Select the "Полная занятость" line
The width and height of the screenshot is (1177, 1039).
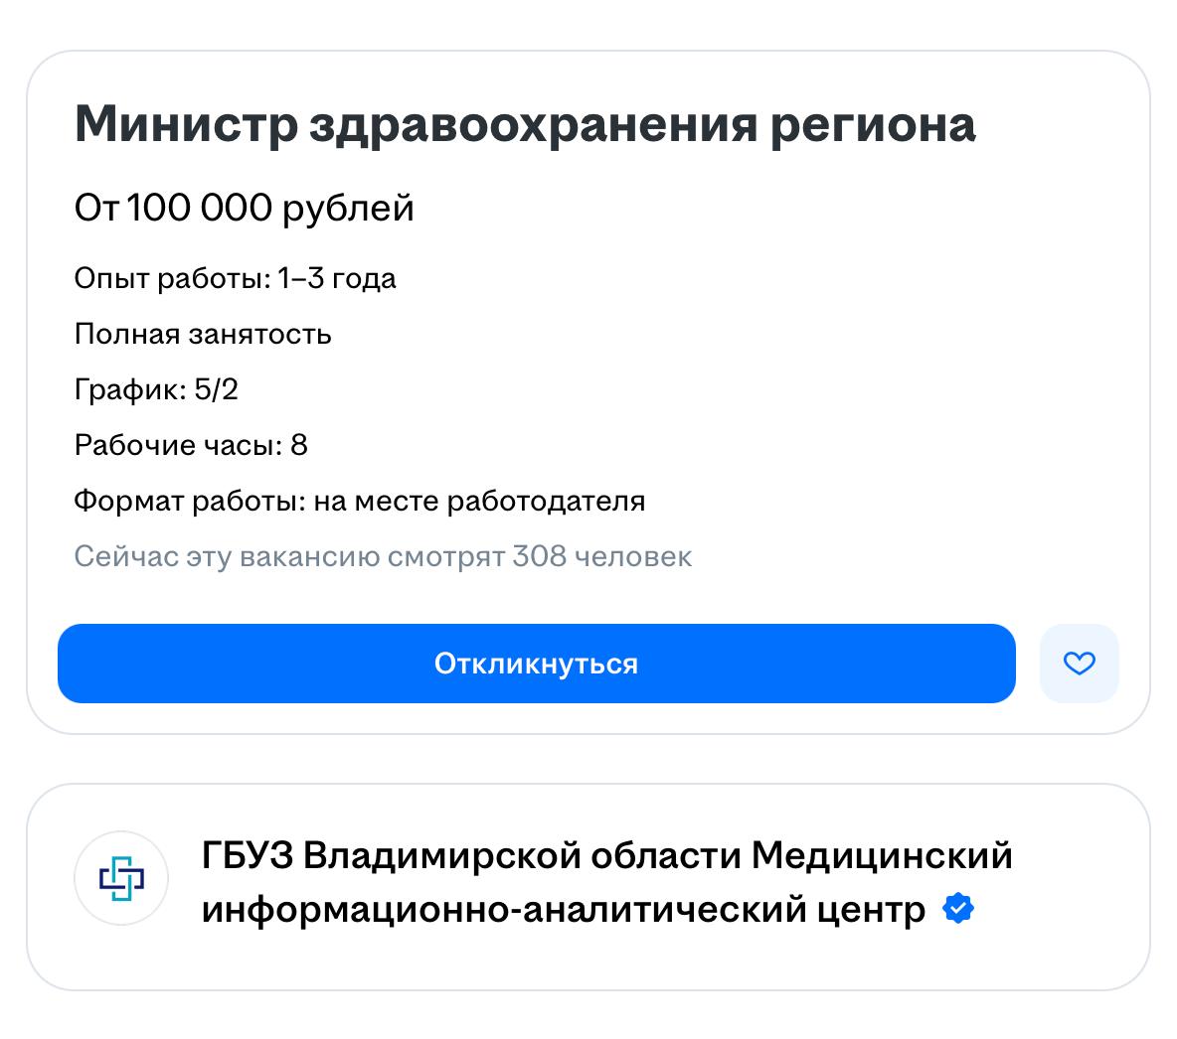pos(203,335)
